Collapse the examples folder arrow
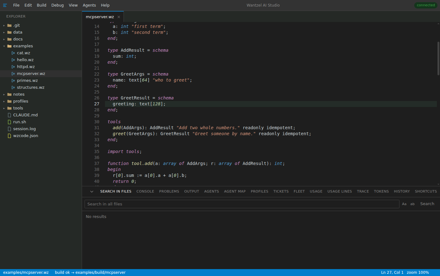The height and width of the screenshot is (276, 440). point(4,46)
